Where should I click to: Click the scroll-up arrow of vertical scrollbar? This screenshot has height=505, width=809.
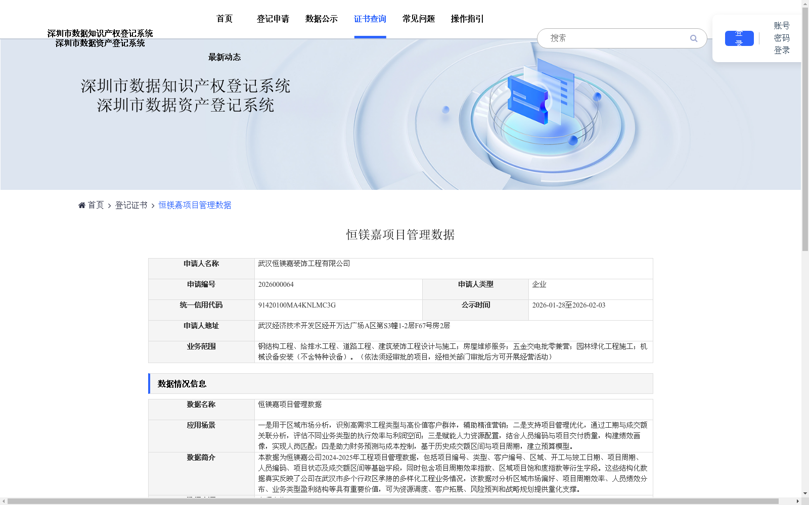[805, 4]
